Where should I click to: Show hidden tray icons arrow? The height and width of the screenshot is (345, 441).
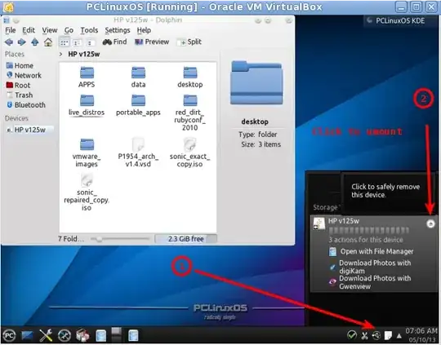pos(399,336)
